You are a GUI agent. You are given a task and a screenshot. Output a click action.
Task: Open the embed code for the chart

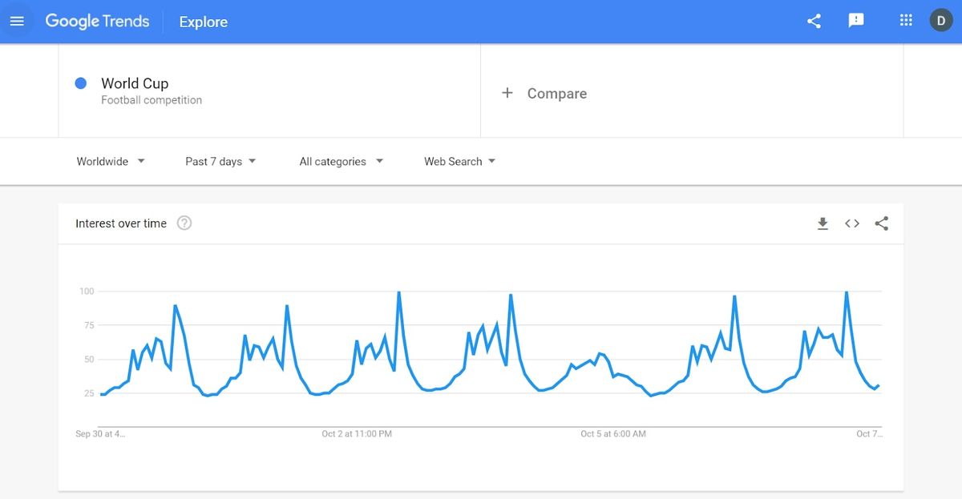(x=851, y=223)
